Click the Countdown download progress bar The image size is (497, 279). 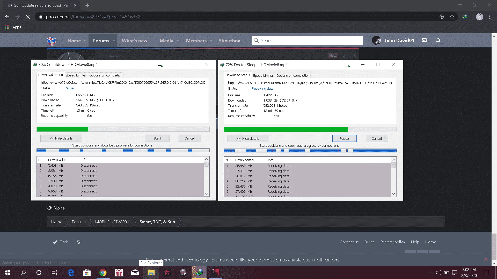[123, 129]
